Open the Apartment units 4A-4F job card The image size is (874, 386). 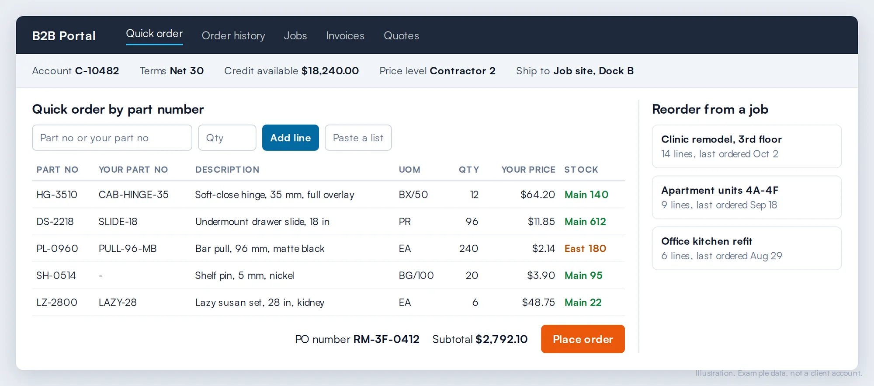tap(747, 197)
